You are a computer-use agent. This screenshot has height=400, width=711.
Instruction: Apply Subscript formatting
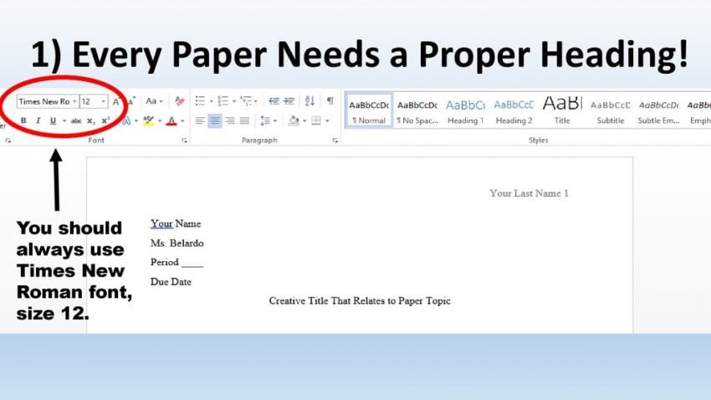(x=91, y=121)
